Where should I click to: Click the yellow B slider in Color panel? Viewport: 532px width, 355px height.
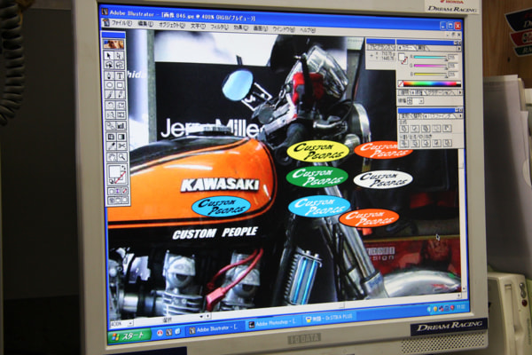pos(430,74)
